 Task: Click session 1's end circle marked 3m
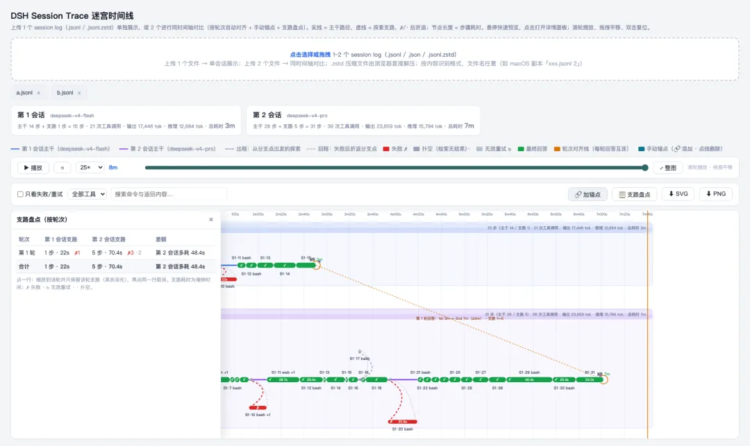point(316,265)
